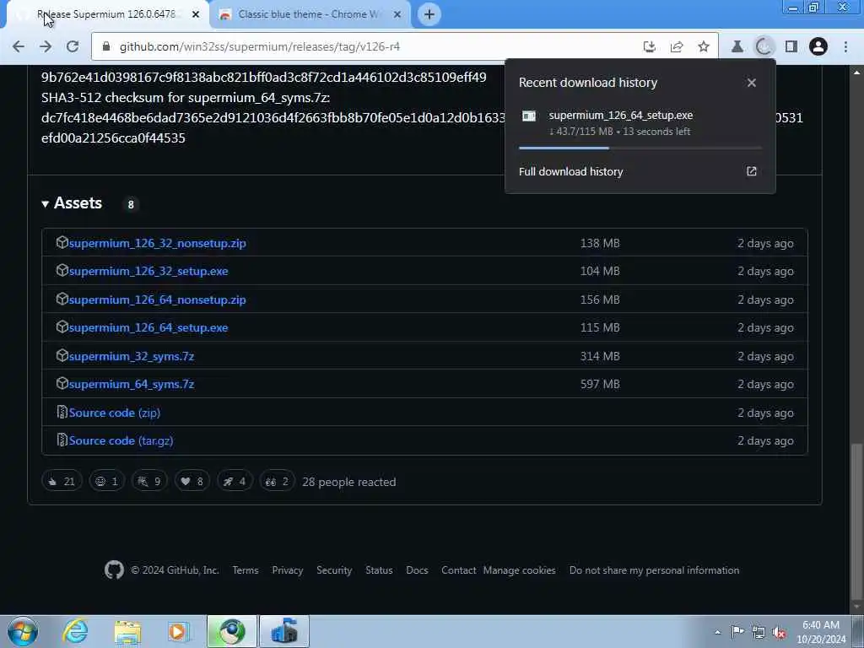Open the Privacy footer link
The image size is (864, 648).
288,570
